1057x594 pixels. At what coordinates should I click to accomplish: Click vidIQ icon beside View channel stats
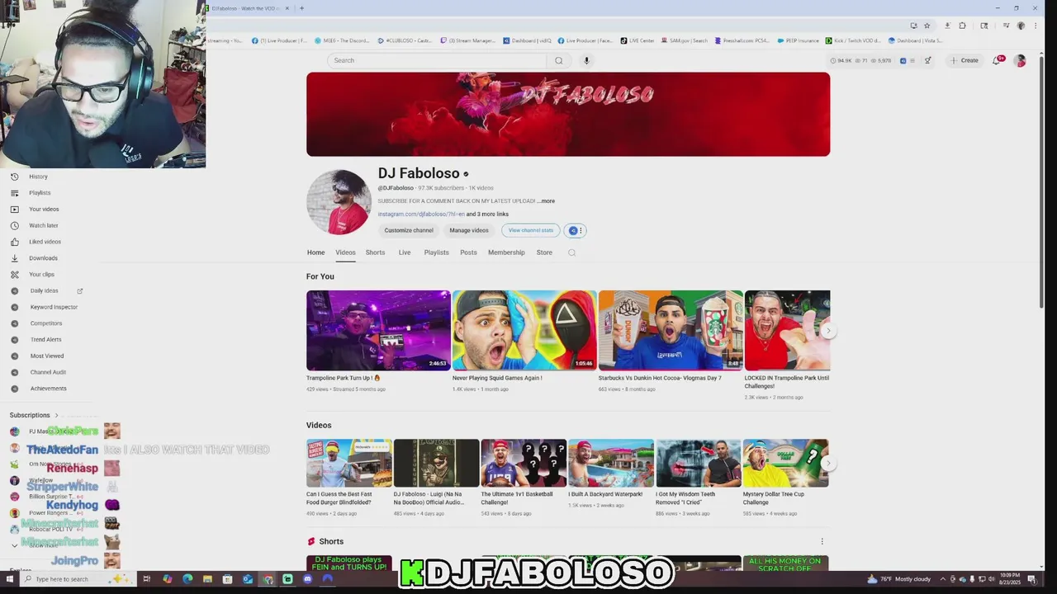573,231
